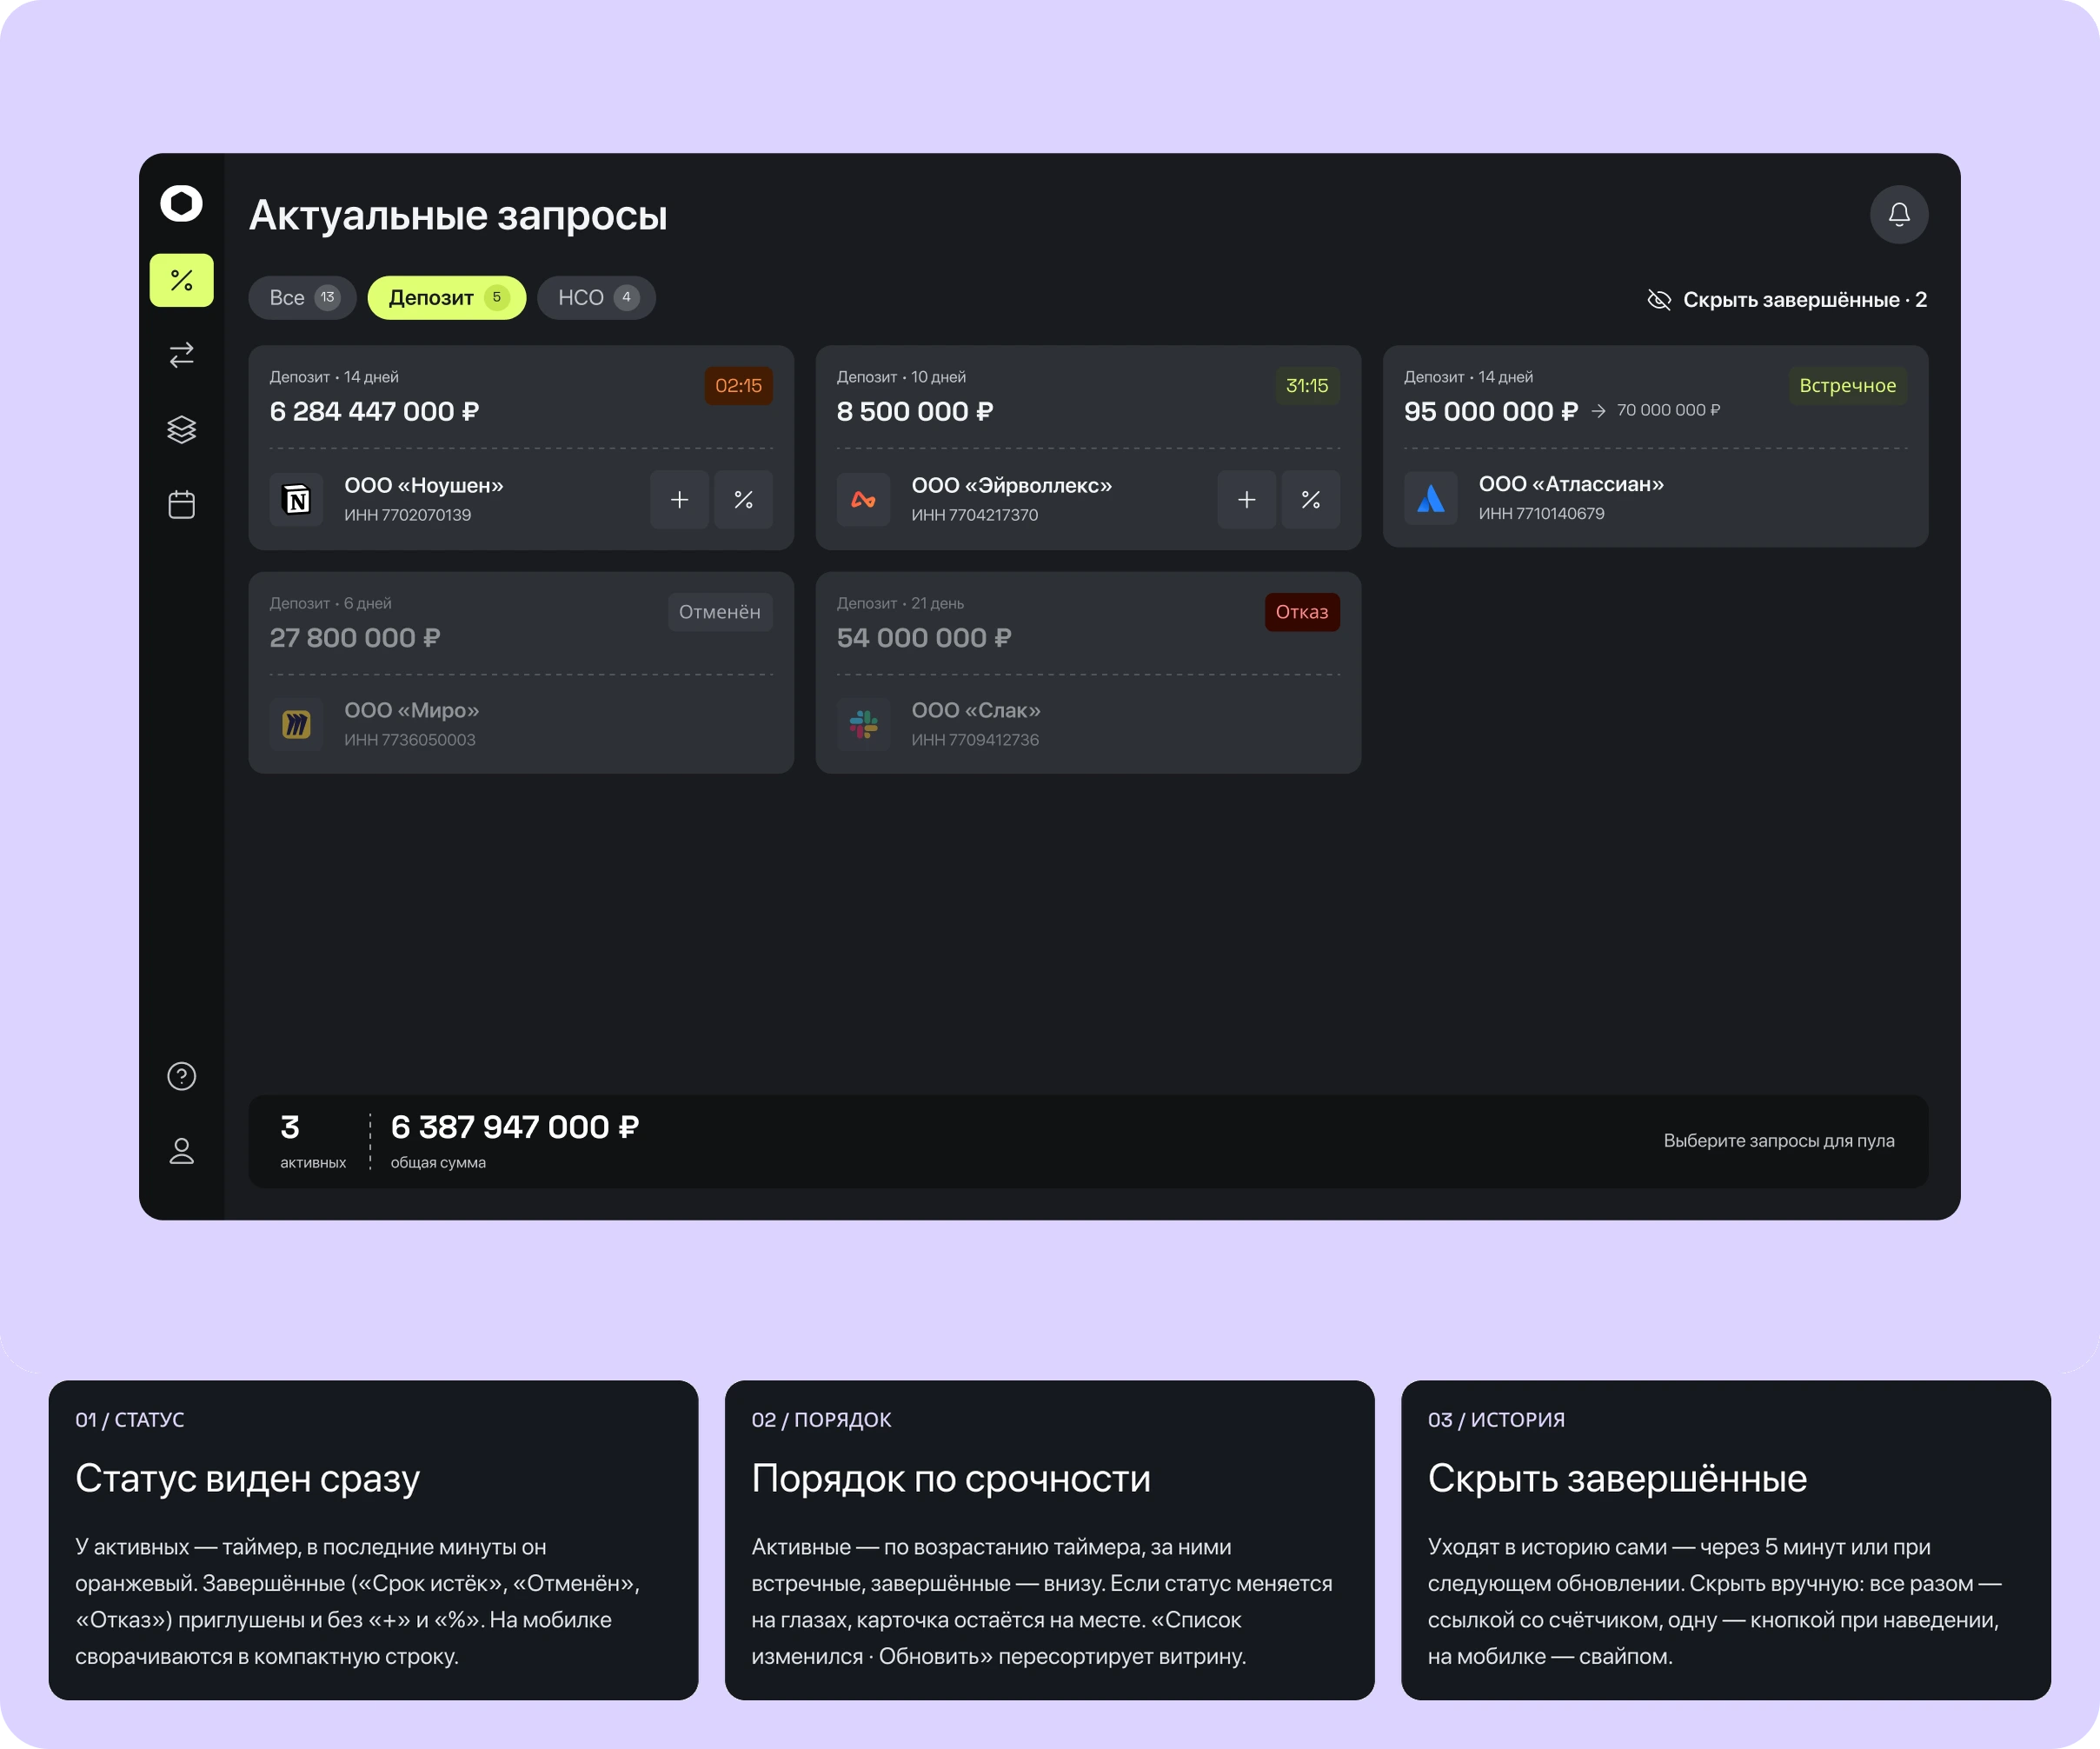Image resolution: width=2100 pixels, height=1749 pixels.
Task: Click the Порядок по срочности heading
Action: tap(951, 1478)
